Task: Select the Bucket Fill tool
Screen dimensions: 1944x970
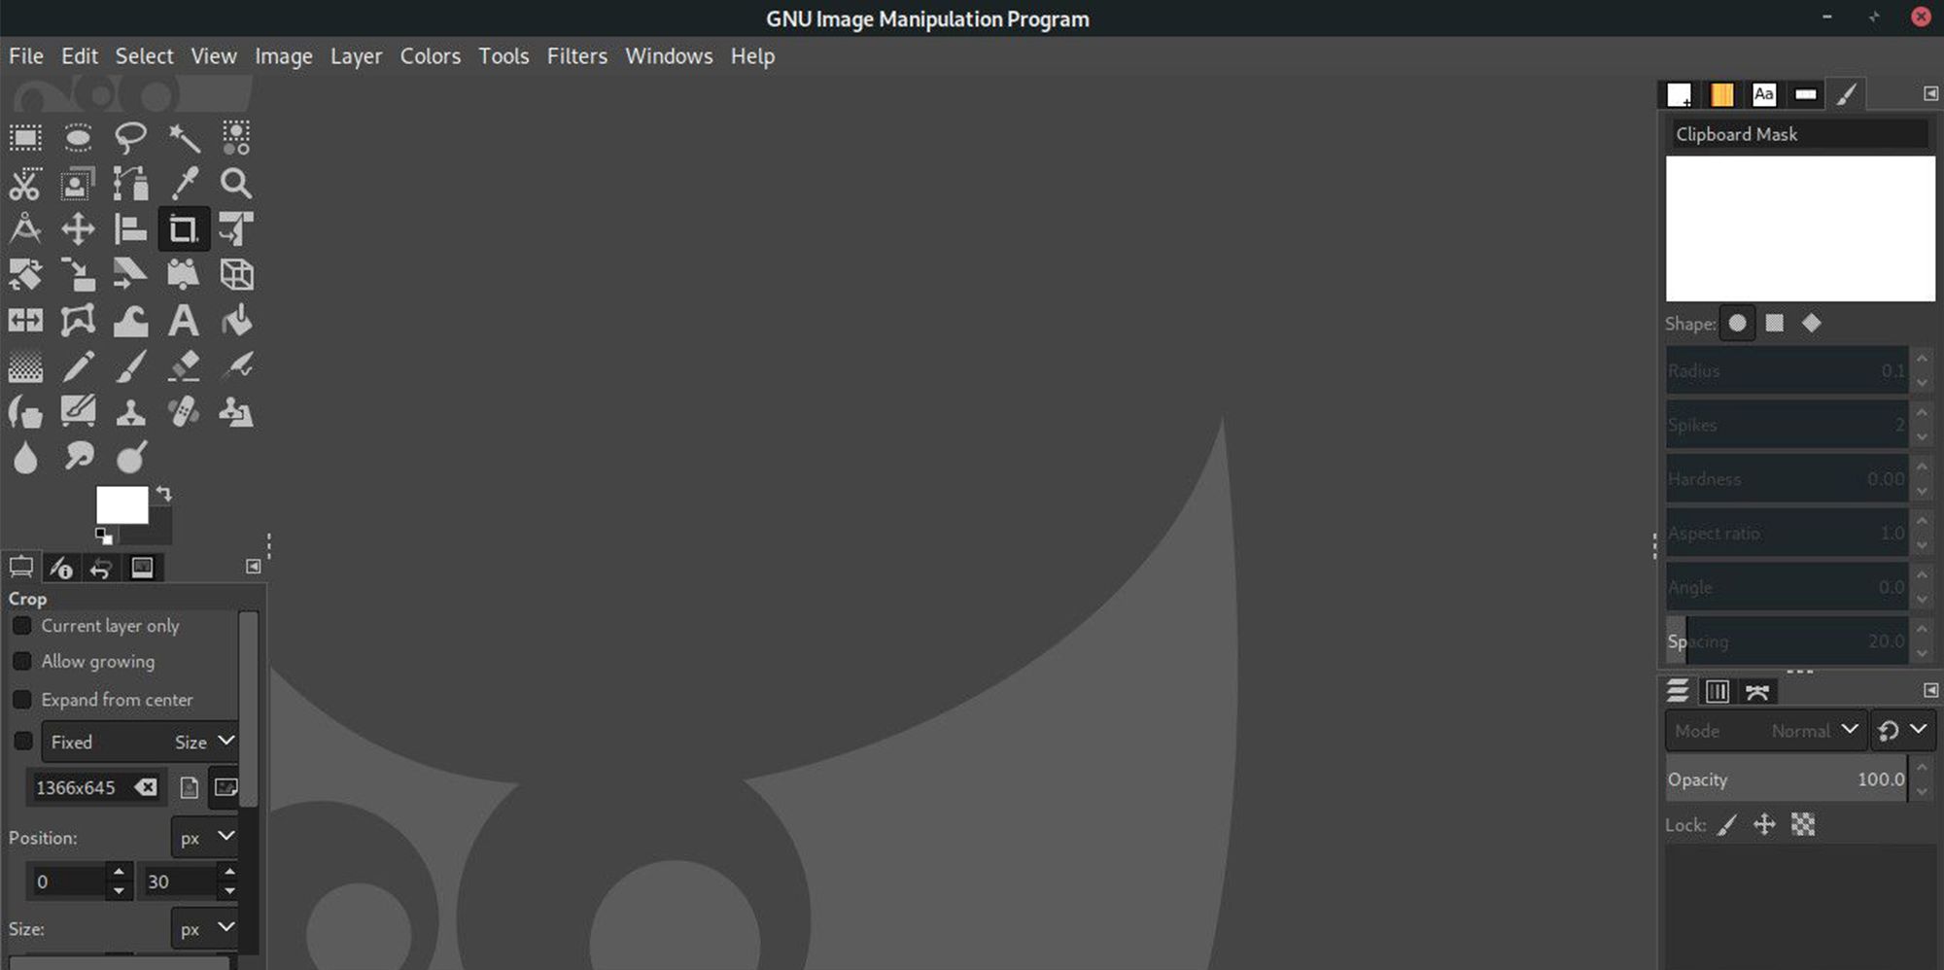Action: tap(235, 321)
